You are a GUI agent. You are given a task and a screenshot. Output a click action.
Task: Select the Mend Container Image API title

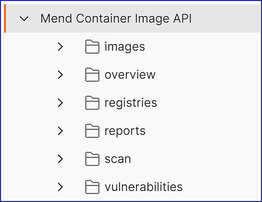116,19
